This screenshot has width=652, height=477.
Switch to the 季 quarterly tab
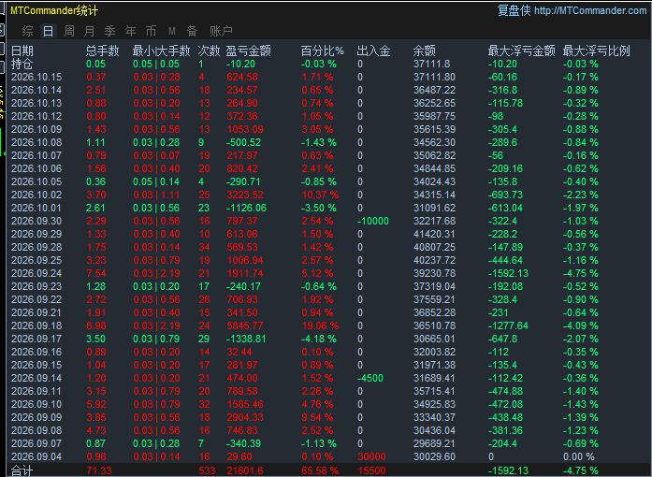[110, 31]
